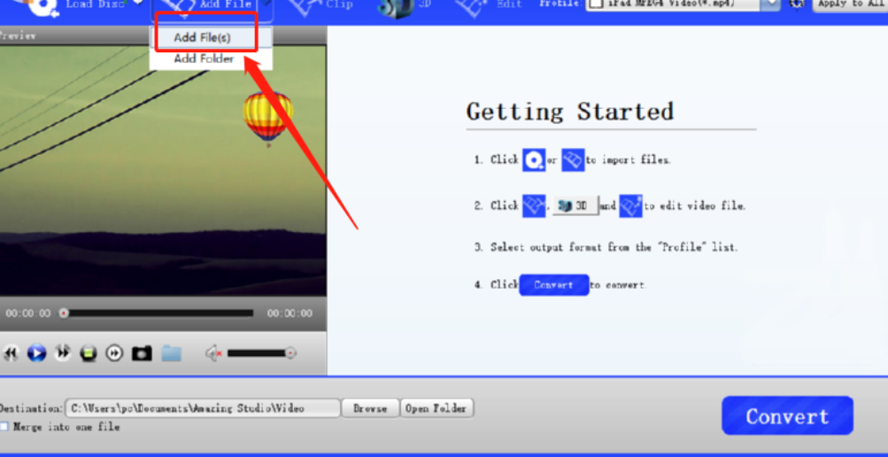Click the hot air balloon preview image
Viewport: 888px width, 457px height.
tap(268, 119)
